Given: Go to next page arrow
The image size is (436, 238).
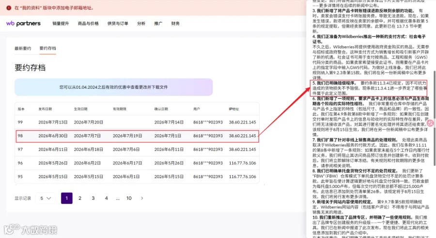Looking at the screenshot, I should [x=142, y=198].
